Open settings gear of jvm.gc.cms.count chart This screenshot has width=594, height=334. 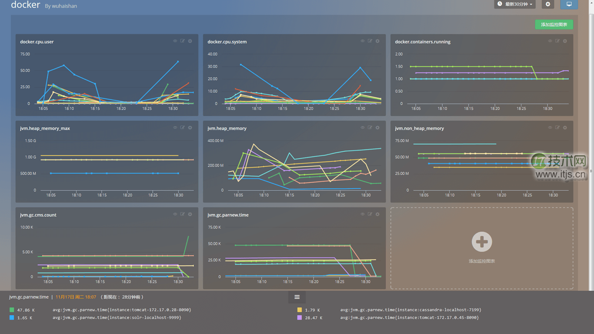190,214
